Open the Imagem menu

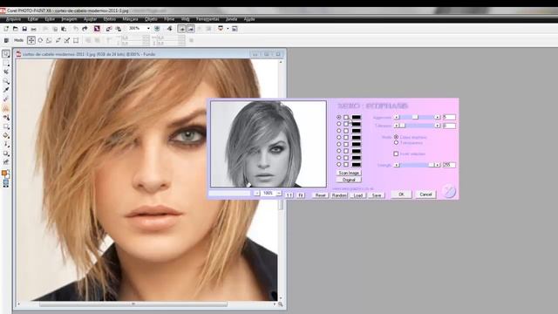[69, 19]
